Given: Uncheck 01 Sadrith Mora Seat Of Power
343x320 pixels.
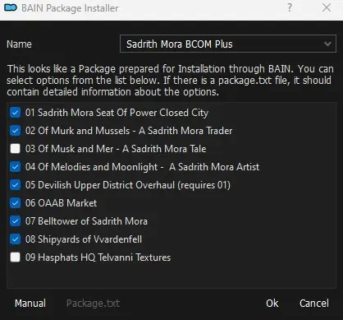Looking at the screenshot, I should (15, 113).
